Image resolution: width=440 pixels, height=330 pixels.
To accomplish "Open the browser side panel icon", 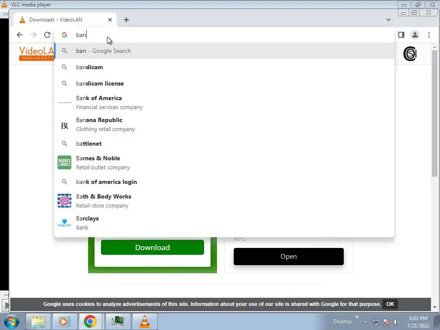I will coord(401,35).
